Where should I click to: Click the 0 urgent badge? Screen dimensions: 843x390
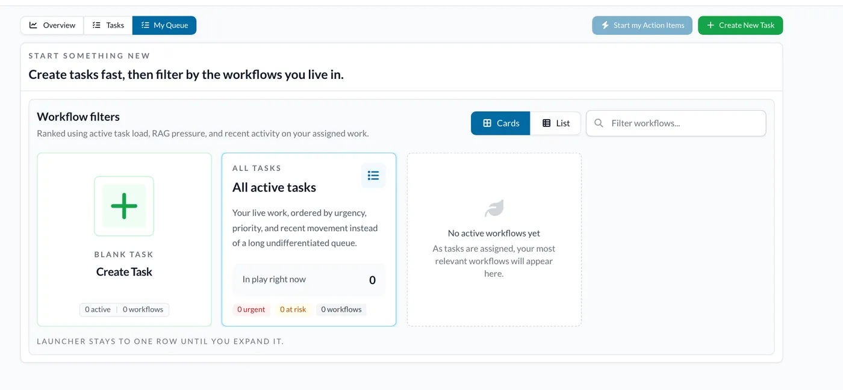click(251, 309)
